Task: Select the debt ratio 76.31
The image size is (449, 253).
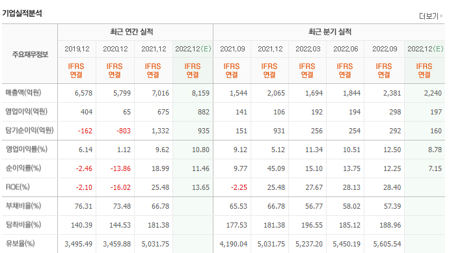Action: [83, 207]
